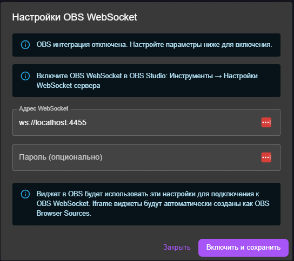
Task: Click the info icon next to the Включите OBS WebSocket message
Action: [x=25, y=76]
